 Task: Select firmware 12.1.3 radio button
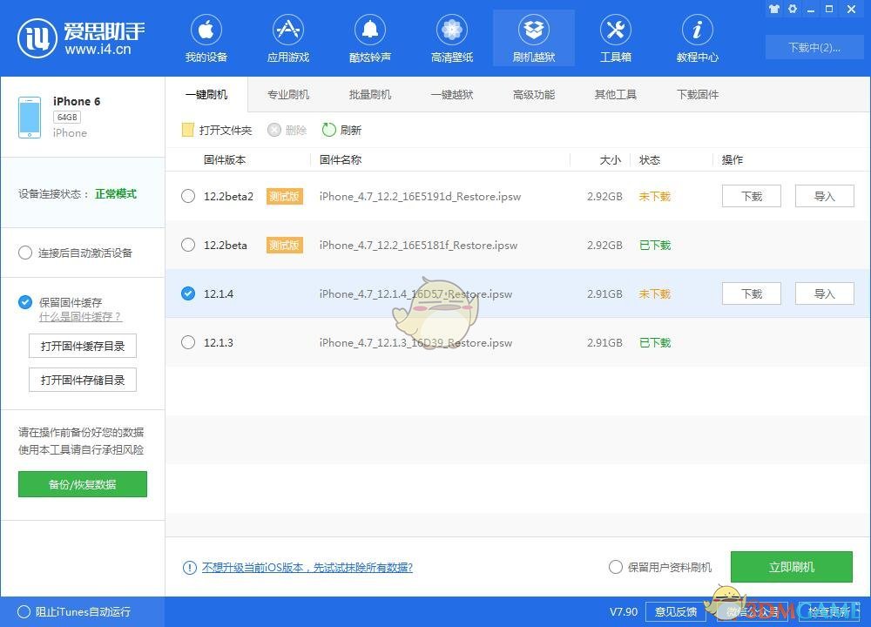(x=188, y=343)
